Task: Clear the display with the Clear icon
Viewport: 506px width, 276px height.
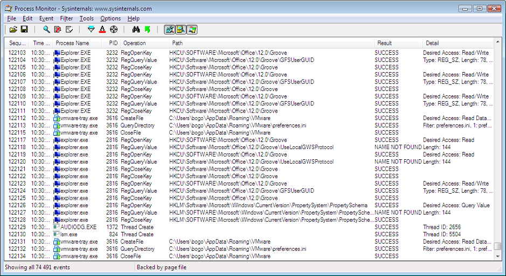Action: pos(69,30)
